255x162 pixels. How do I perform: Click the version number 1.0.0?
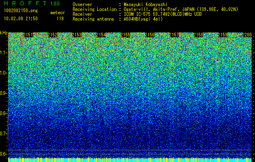(x=55, y=3)
